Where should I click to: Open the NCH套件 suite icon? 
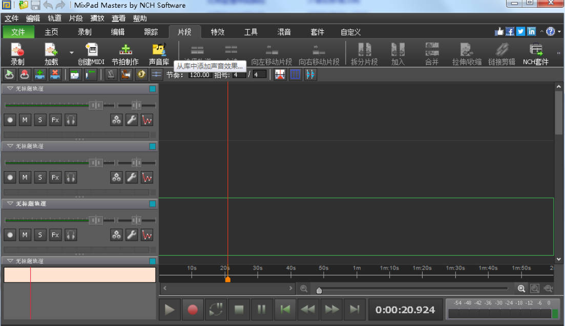[536, 54]
